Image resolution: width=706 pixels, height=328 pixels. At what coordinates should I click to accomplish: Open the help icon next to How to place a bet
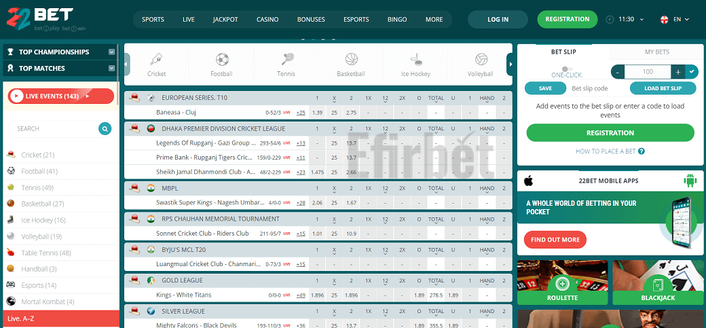641,151
